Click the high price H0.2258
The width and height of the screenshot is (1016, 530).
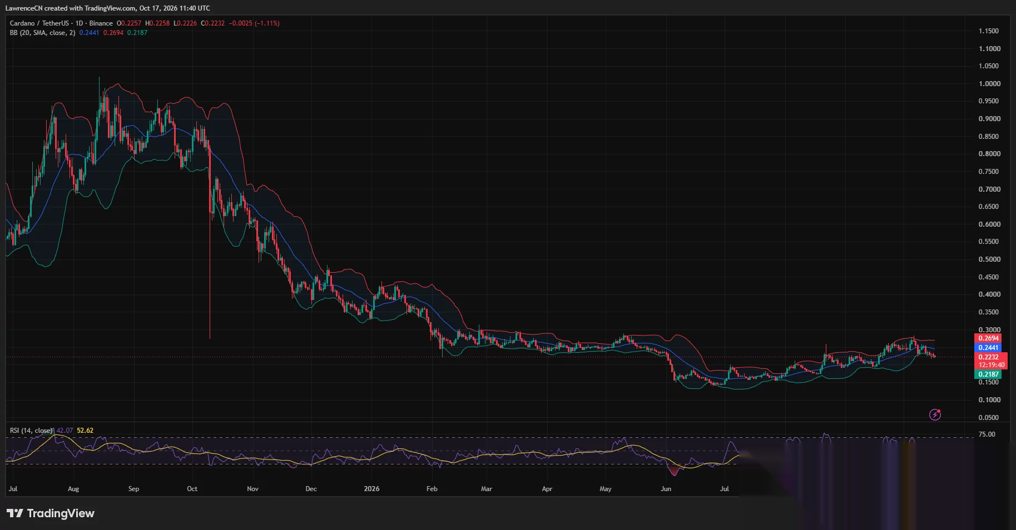[157, 23]
